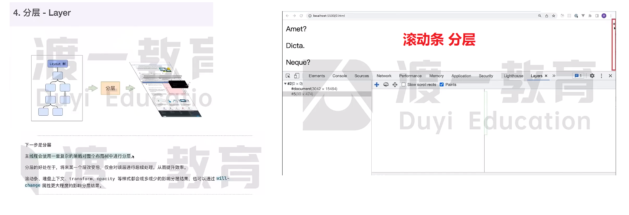Select the Layers tab
The image size is (629, 215).
pos(537,76)
